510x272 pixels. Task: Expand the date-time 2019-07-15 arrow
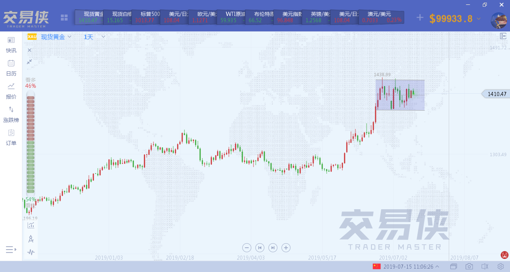tap(437, 266)
